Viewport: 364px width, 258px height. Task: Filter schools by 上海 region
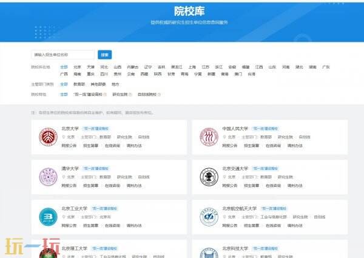[x=192, y=67]
